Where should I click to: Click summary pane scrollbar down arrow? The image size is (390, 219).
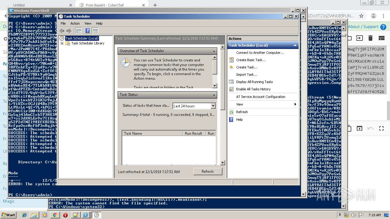pyautogui.click(x=222, y=163)
